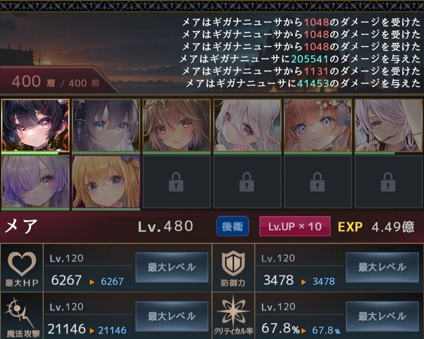Image resolution: width=424 pixels, height=339 pixels.
Task: Click the クリティカル率 star icon
Action: coord(233,311)
